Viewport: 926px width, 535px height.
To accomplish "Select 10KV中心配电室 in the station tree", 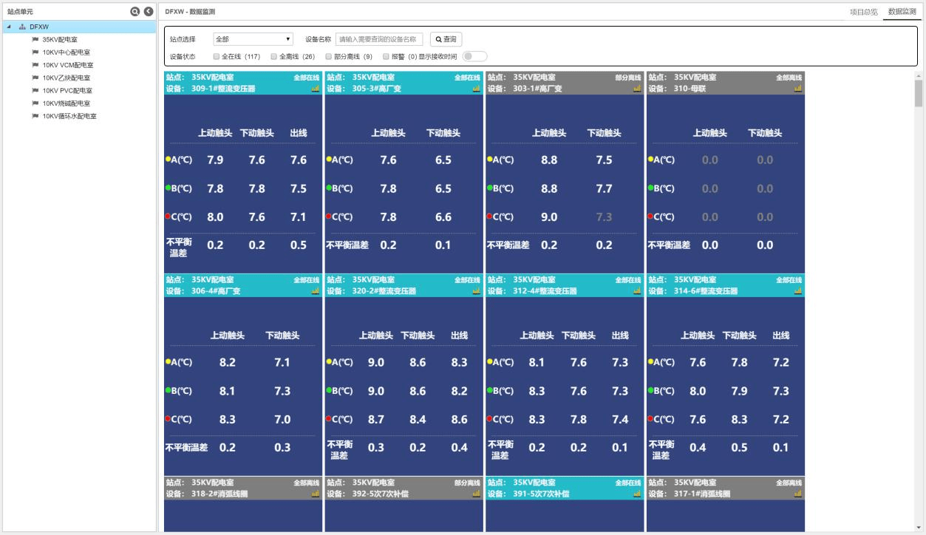I will pos(66,52).
